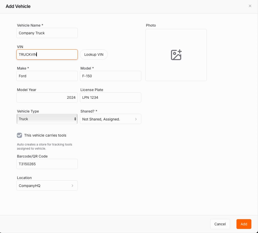Click the Model Year field
The image size is (258, 233).
coord(47,97)
